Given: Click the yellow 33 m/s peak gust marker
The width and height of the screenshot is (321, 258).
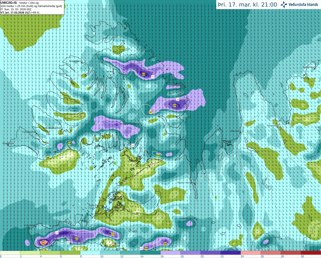Looking at the screenshot, I should pyautogui.click(x=77, y=239).
